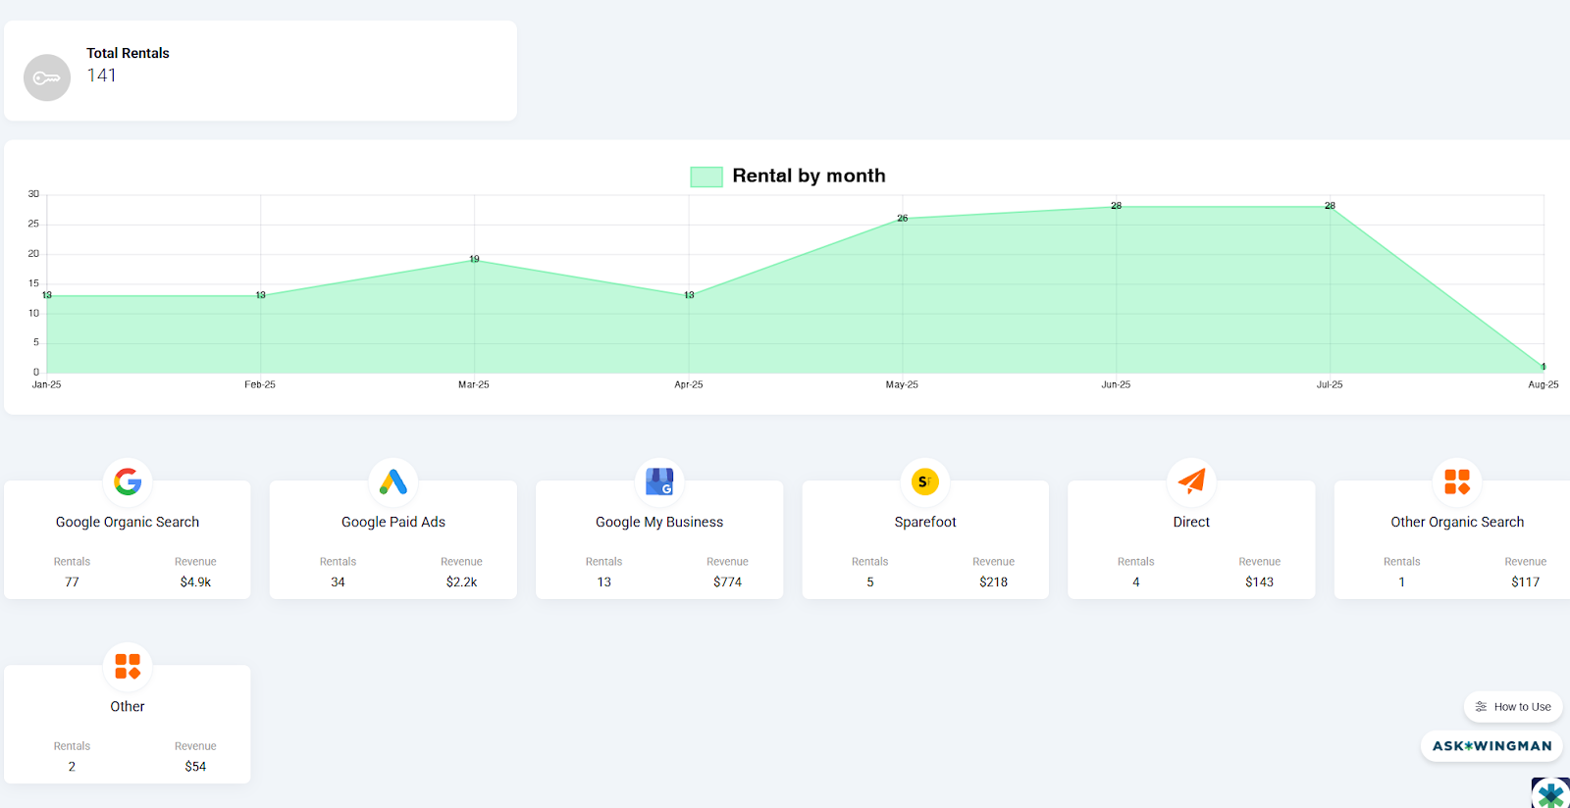Click the orange Other source icon
This screenshot has width=1570, height=808.
point(128,666)
